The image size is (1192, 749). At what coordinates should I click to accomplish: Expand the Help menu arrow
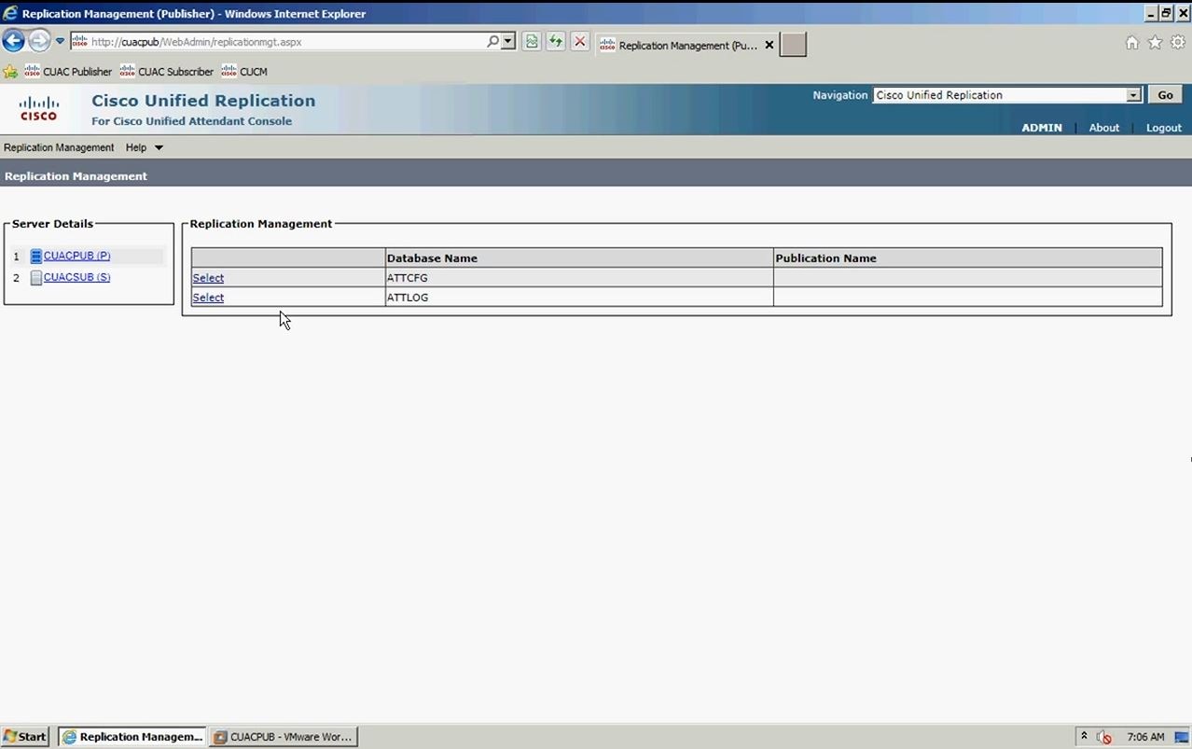(x=159, y=147)
